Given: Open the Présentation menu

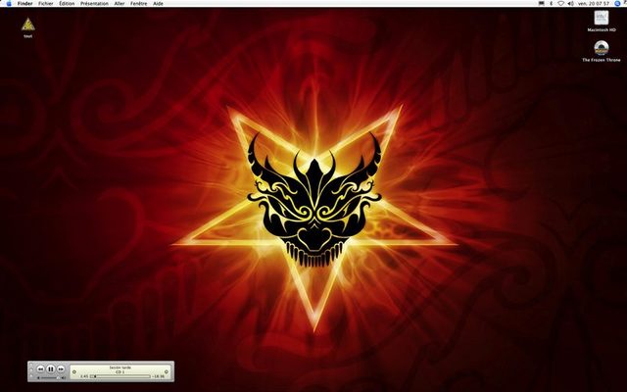Looking at the screenshot, I should point(94,3).
